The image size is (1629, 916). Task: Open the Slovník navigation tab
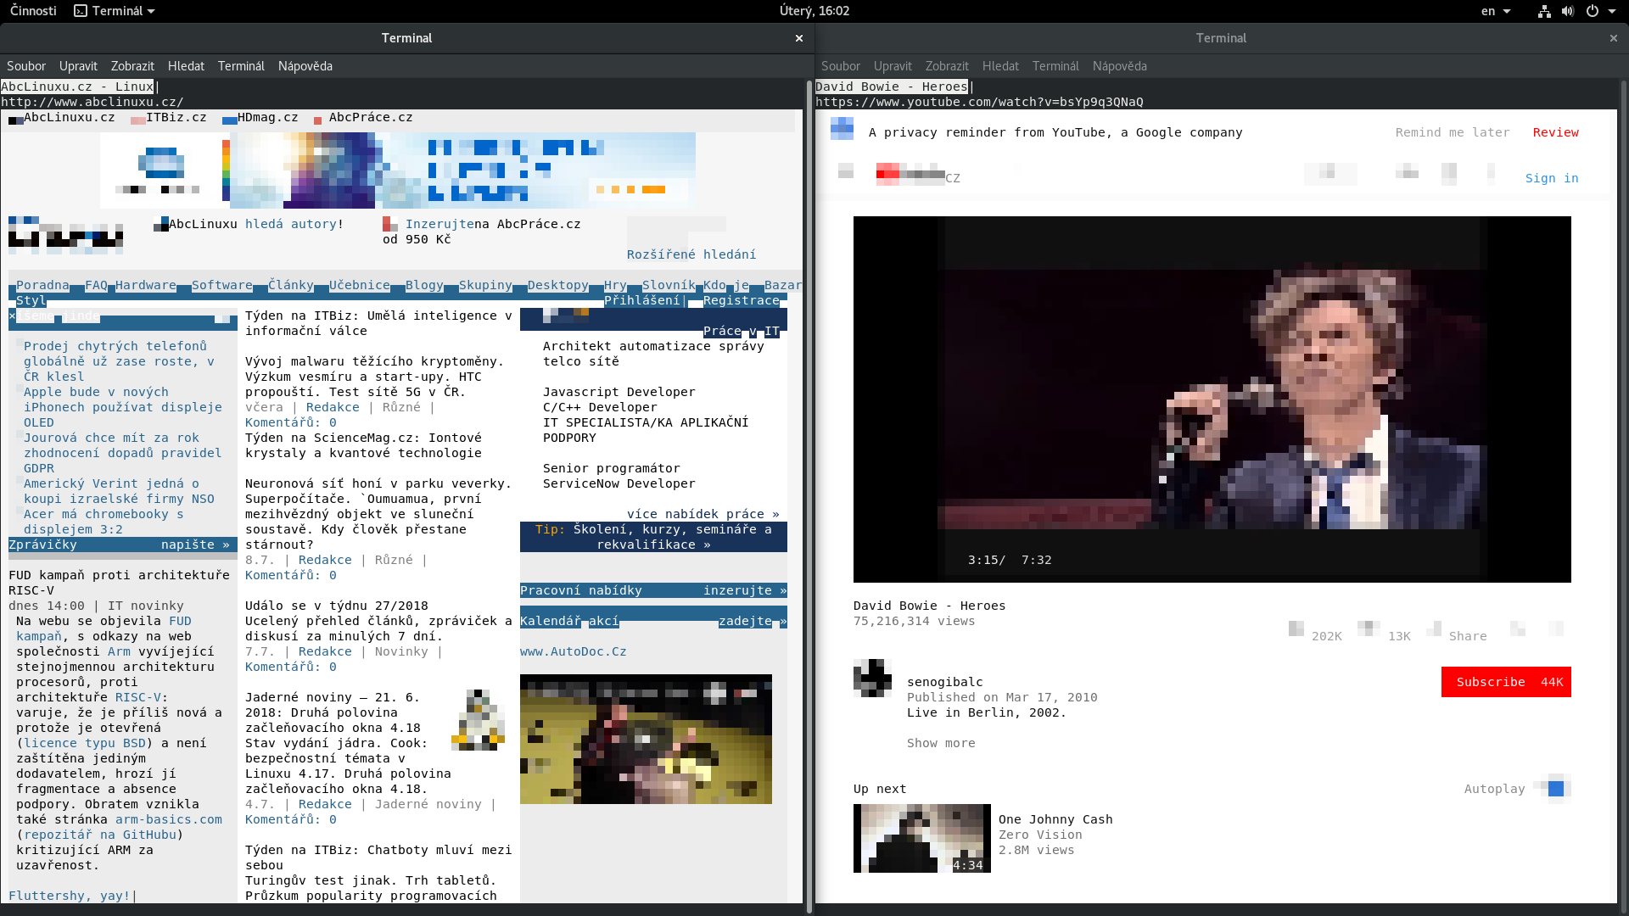(x=669, y=286)
